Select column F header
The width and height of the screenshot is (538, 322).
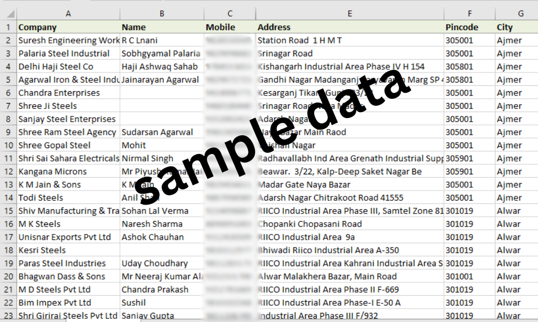tap(469, 13)
